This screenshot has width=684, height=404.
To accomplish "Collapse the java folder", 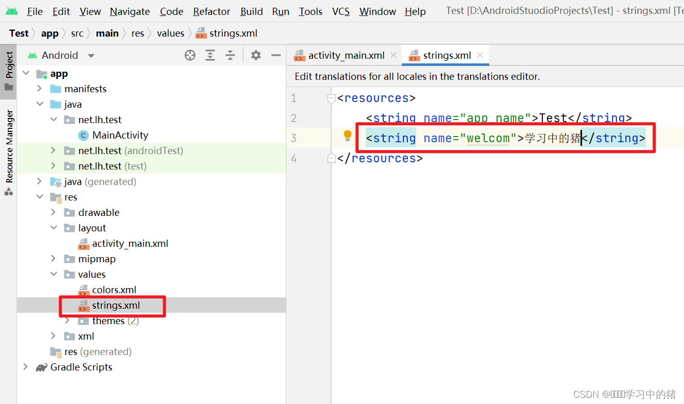I will 40,104.
